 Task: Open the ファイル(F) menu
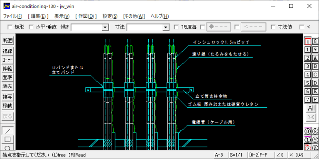pos(12,16)
